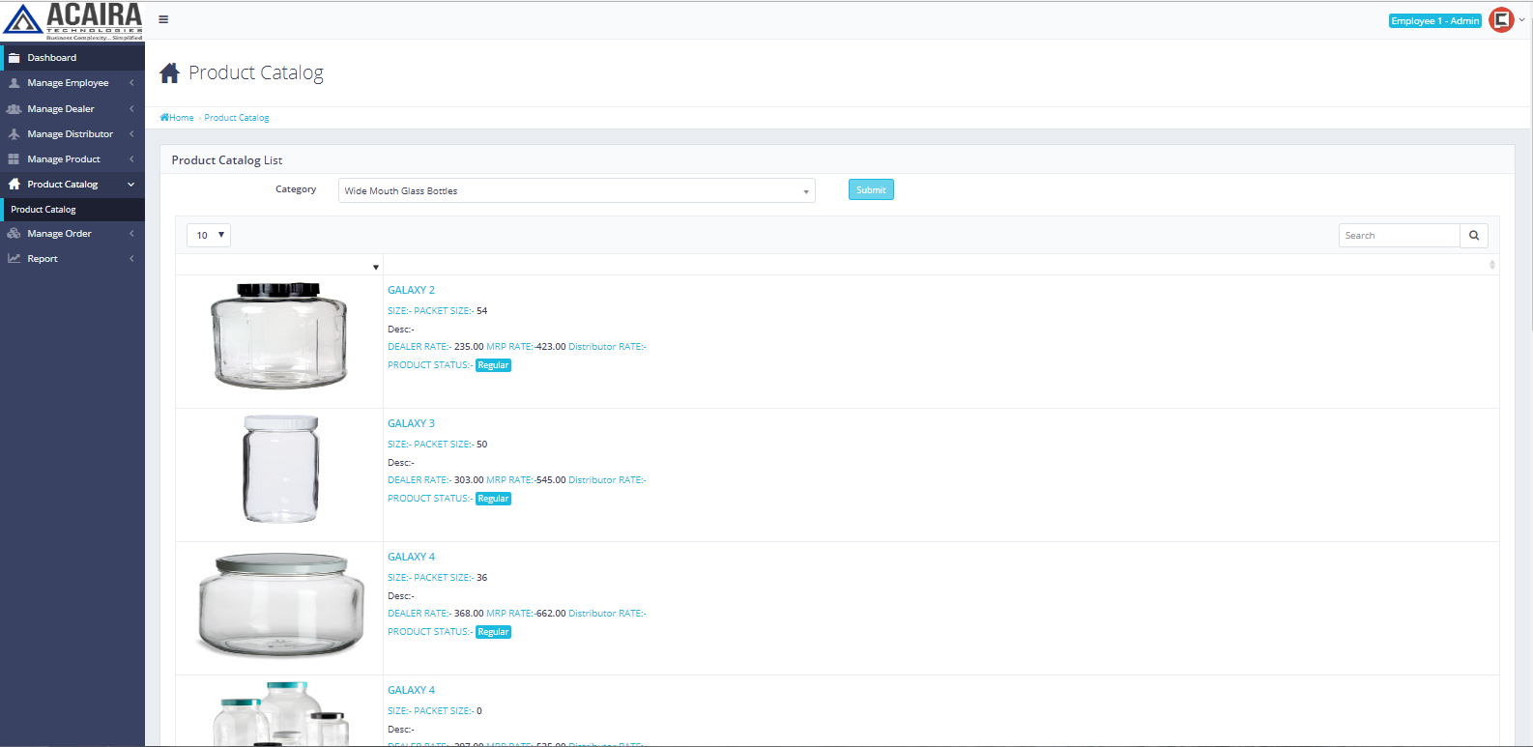Image resolution: width=1533 pixels, height=747 pixels.
Task: Select Product Catalog submenu item
Action: [43, 210]
